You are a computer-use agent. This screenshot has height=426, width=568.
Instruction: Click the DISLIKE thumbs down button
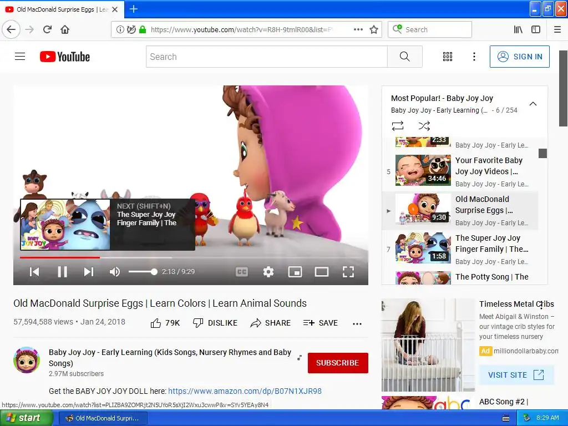[x=215, y=323]
